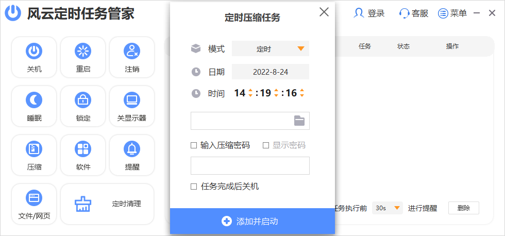Click the 任务 column header
This screenshot has width=505, height=236.
tap(365, 46)
